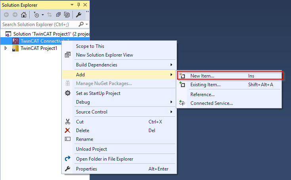
Task: Expand the TwinCAT Project1 tree node
Action: point(6,48)
